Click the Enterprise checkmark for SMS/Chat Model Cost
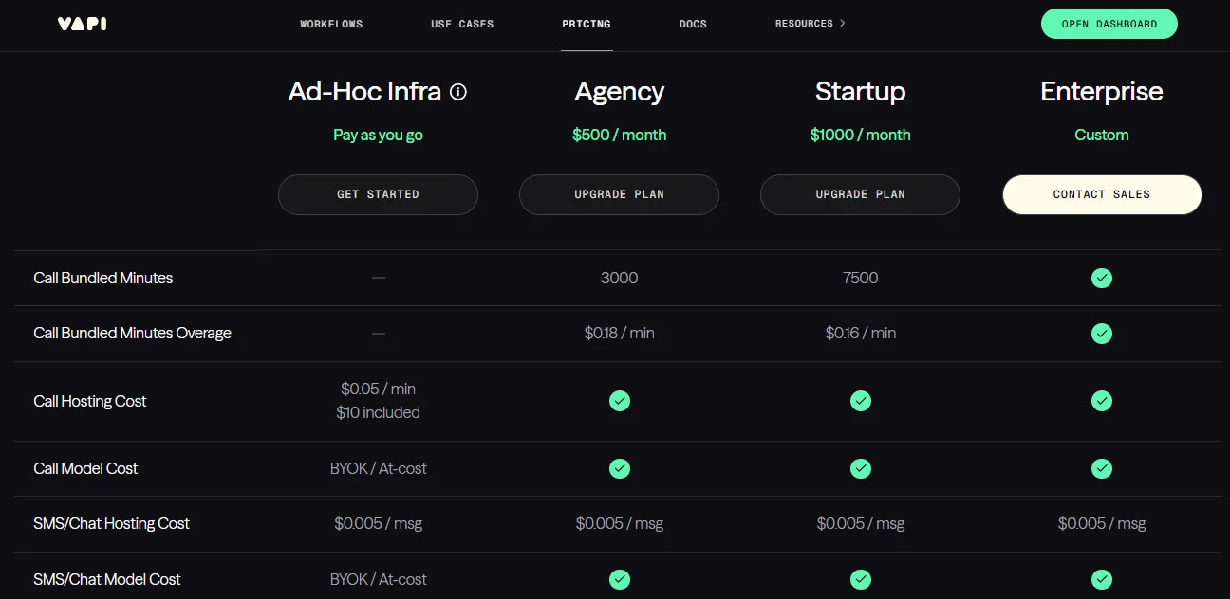 (1102, 579)
